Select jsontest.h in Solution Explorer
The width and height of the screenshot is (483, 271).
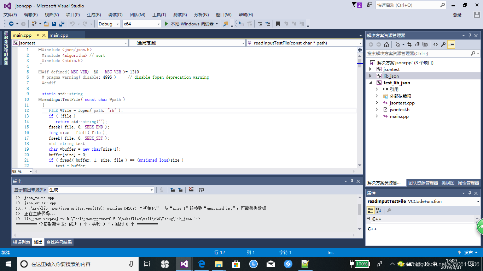click(399, 109)
